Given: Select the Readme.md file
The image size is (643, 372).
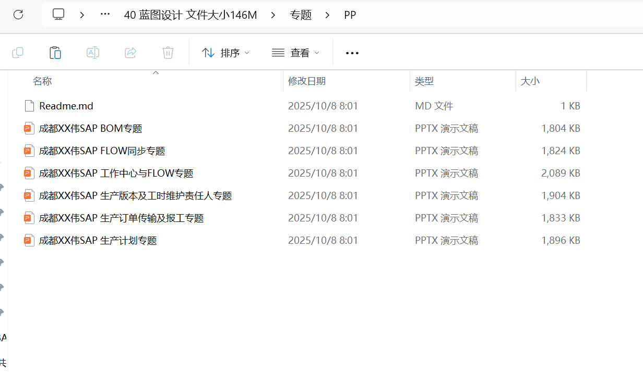Looking at the screenshot, I should click(66, 106).
